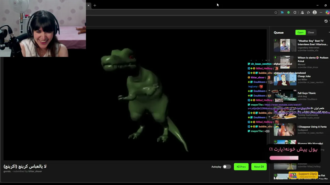
Task: Open the media playback control icon
Action: point(302,12)
